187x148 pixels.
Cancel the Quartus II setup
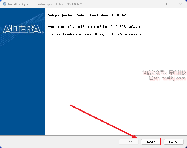pyautogui.click(x=174, y=142)
